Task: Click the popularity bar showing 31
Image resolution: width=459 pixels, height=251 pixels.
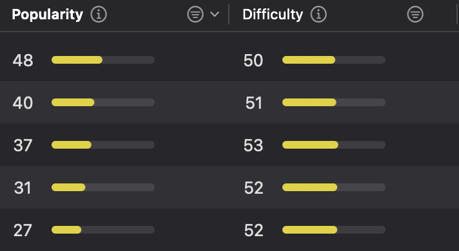Action: [x=103, y=187]
